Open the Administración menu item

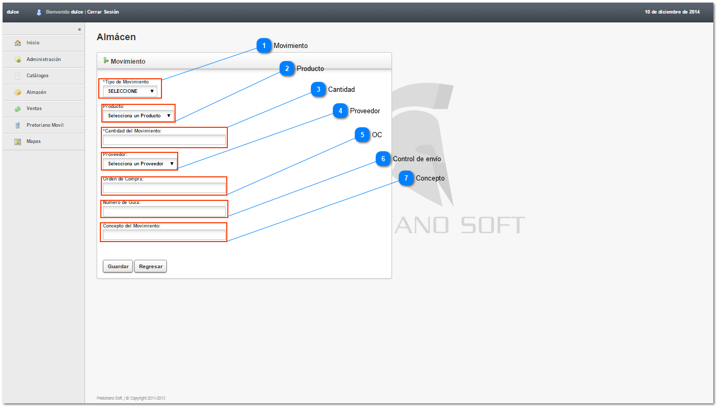tap(43, 59)
